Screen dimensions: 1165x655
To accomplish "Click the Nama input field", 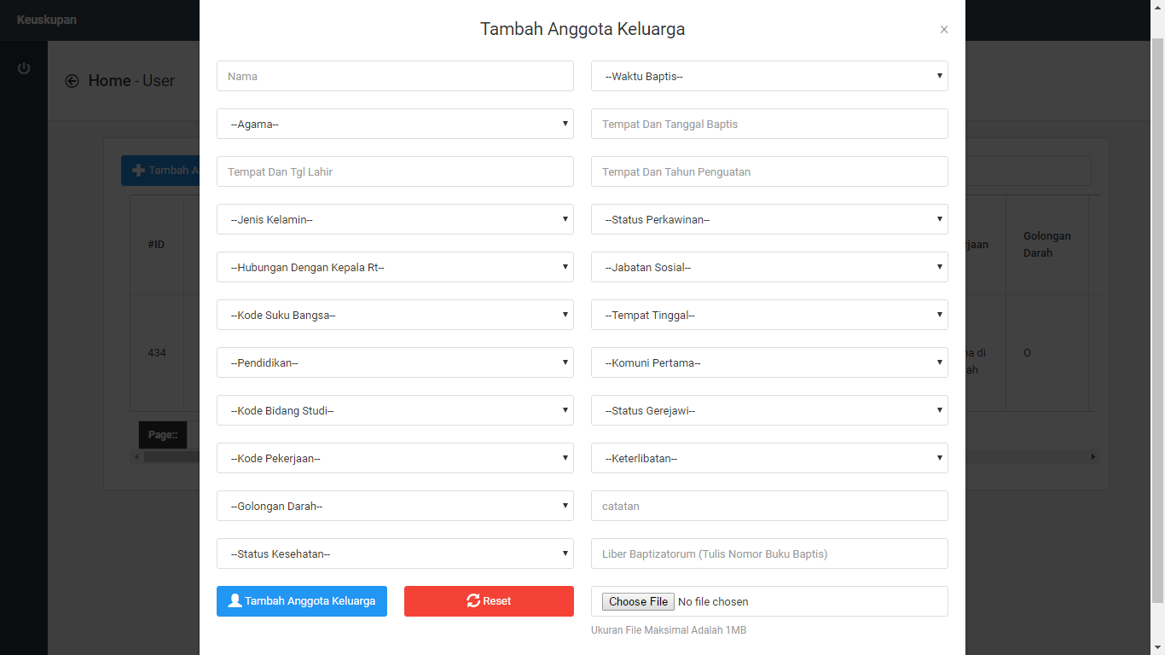I will click(x=395, y=76).
